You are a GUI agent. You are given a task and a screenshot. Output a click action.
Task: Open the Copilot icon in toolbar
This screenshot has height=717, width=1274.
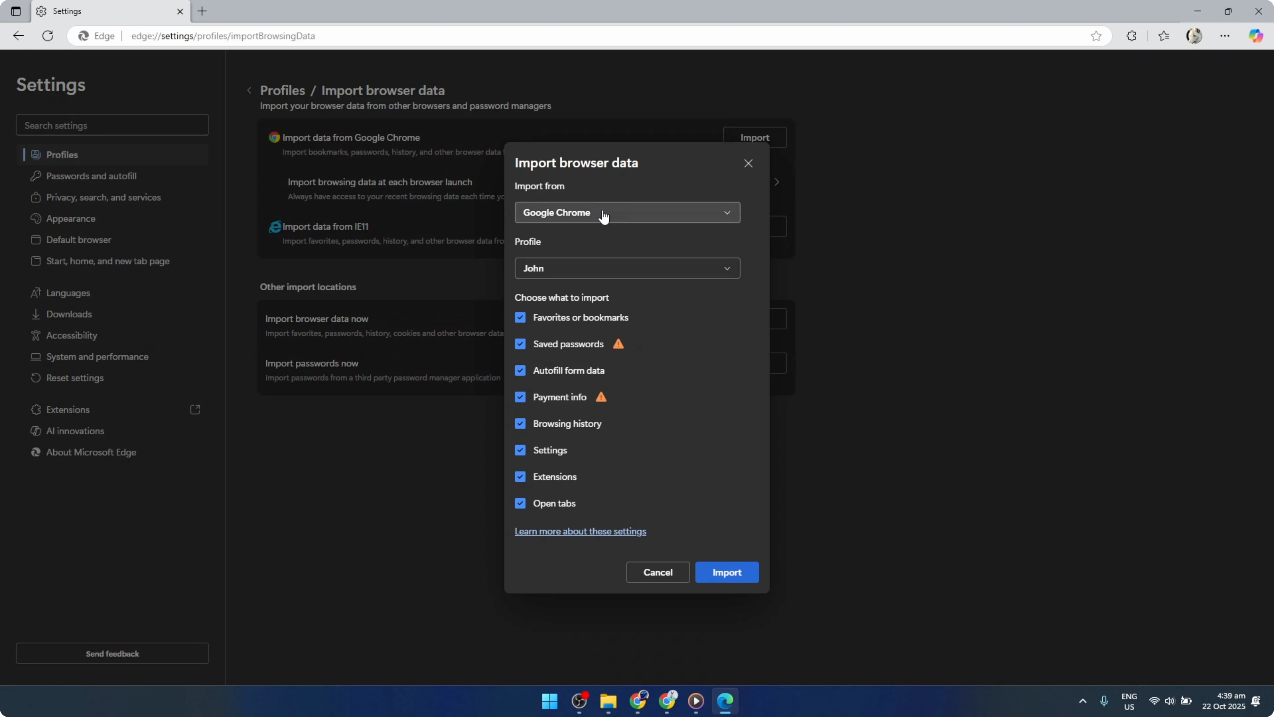point(1256,36)
